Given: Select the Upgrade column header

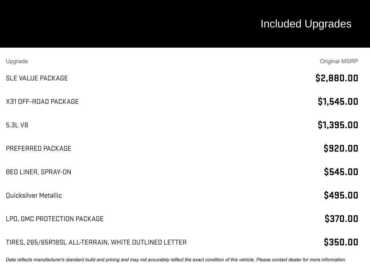Looking at the screenshot, I should pos(17,61).
